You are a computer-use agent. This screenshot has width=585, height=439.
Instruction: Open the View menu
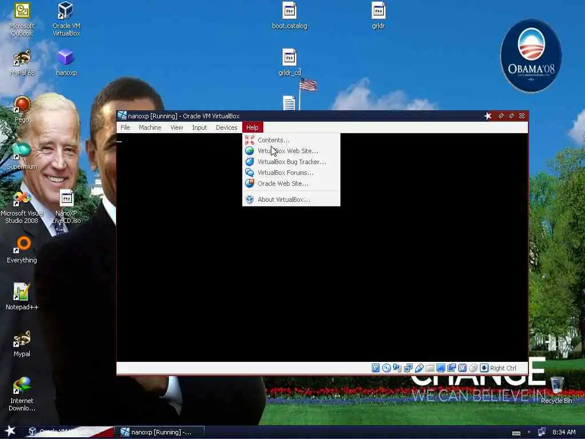pyautogui.click(x=177, y=127)
